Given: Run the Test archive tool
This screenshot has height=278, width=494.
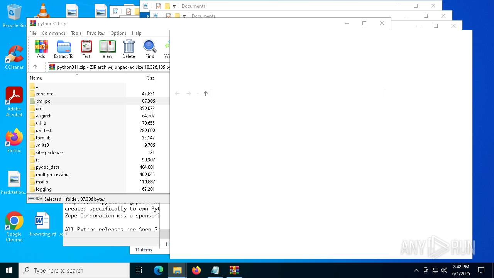Looking at the screenshot, I should pyautogui.click(x=86, y=49).
